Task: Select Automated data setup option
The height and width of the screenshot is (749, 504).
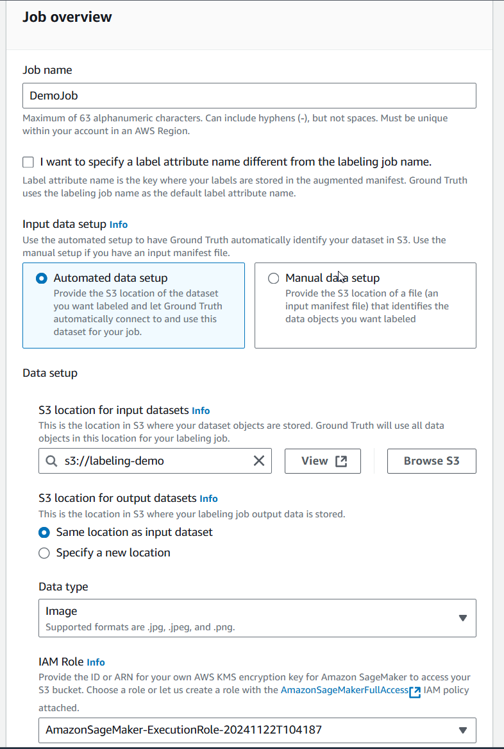Action: point(42,278)
